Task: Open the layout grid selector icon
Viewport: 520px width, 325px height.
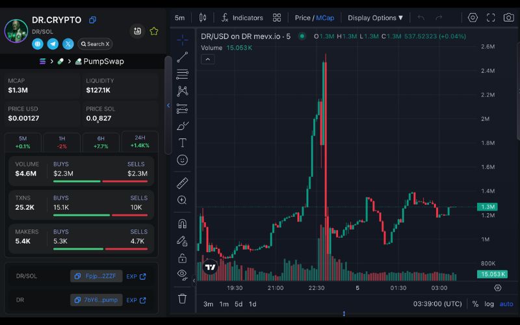Action: coord(277,18)
